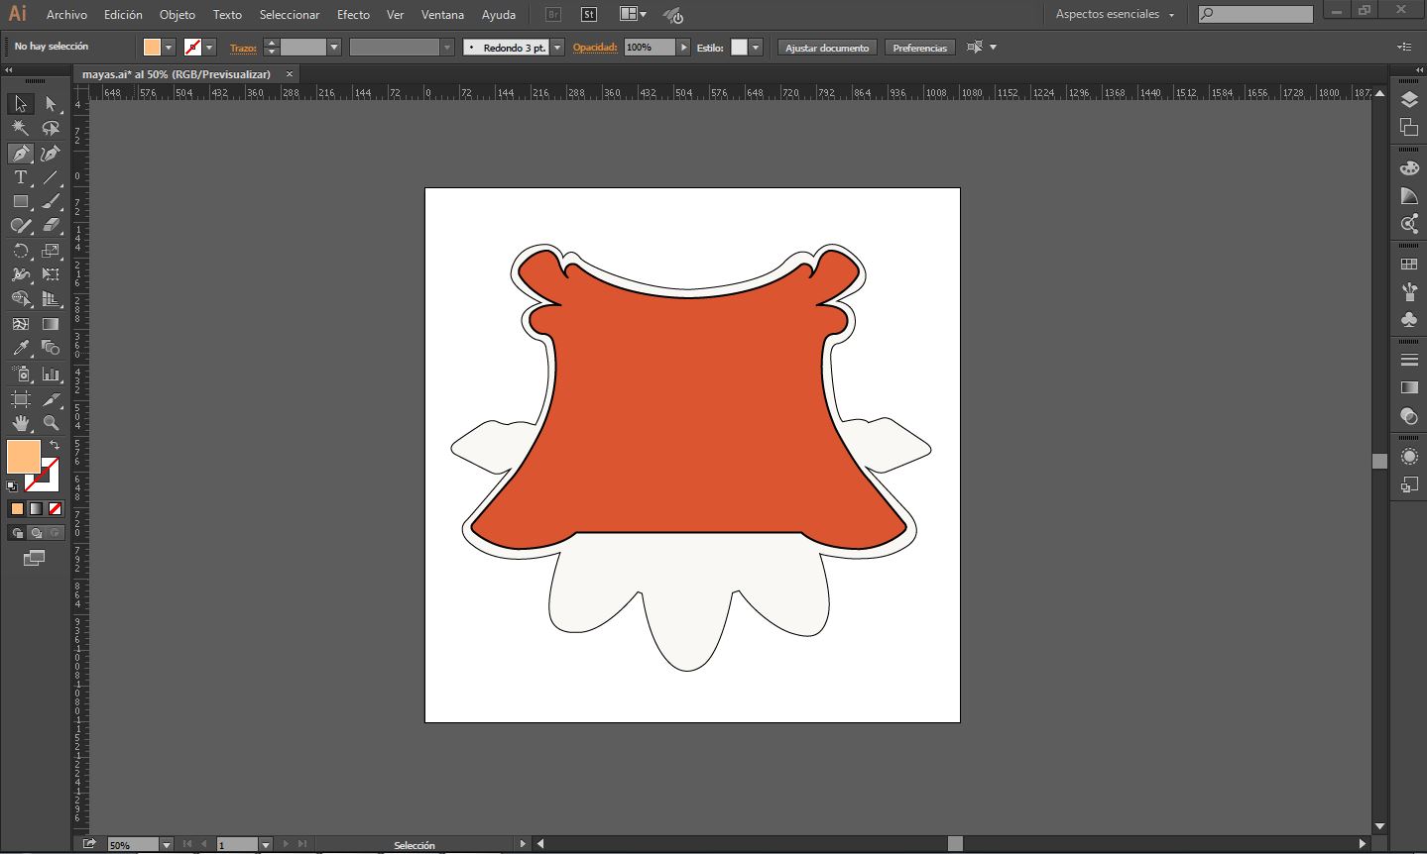Select the Scale tool
This screenshot has height=854, width=1427.
(x=51, y=251)
